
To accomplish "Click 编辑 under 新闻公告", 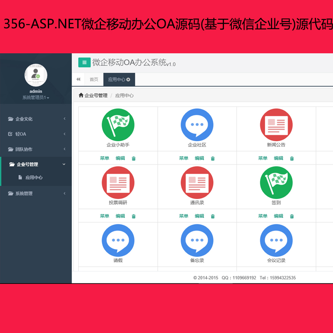I will tap(278, 158).
